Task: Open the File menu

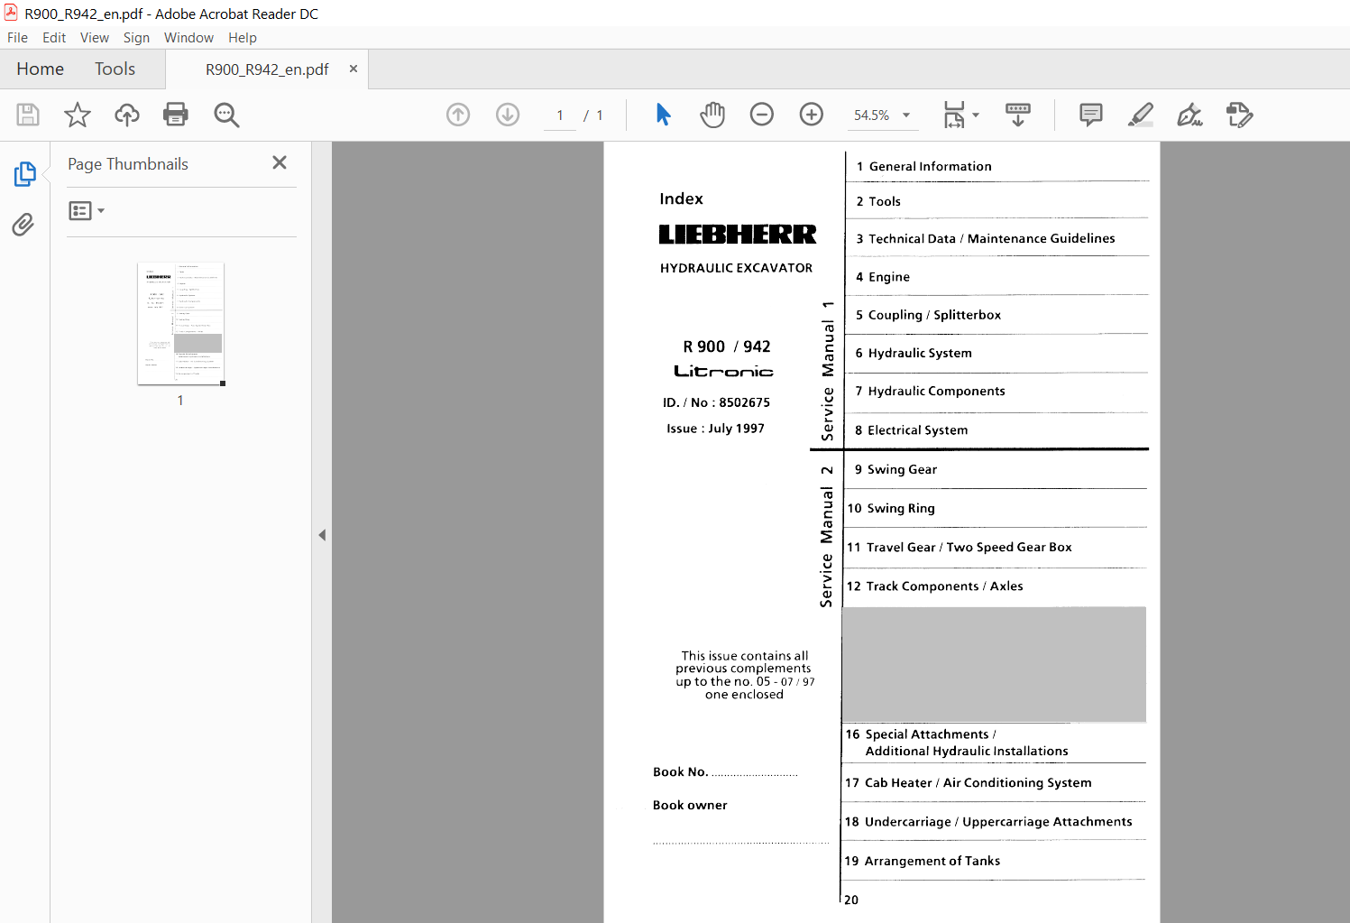Action: [x=17, y=38]
